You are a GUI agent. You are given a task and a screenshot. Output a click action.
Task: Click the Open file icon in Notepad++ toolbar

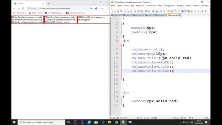pos(115,11)
